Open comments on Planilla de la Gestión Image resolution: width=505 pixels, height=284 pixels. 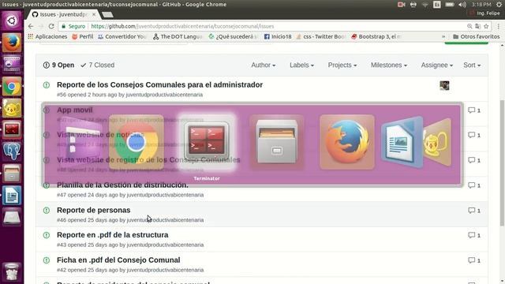click(474, 185)
